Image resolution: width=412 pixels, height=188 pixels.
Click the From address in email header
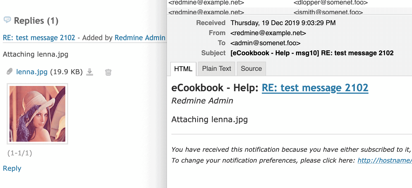(268, 33)
